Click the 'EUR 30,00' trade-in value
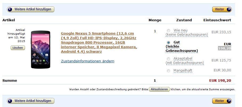This screenshot has height=107, width=242. tap(222, 70)
